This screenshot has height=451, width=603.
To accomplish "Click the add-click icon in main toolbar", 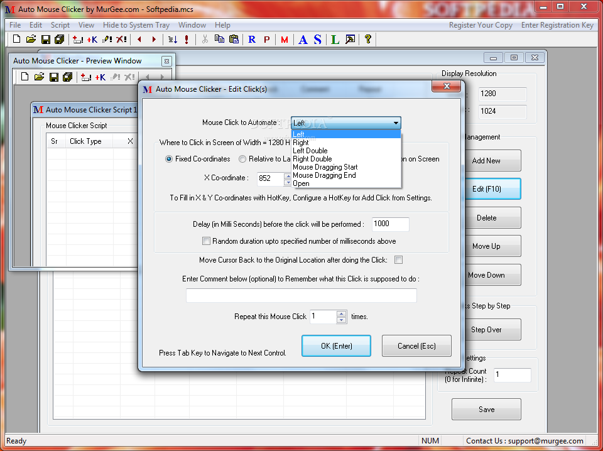I will point(78,39).
